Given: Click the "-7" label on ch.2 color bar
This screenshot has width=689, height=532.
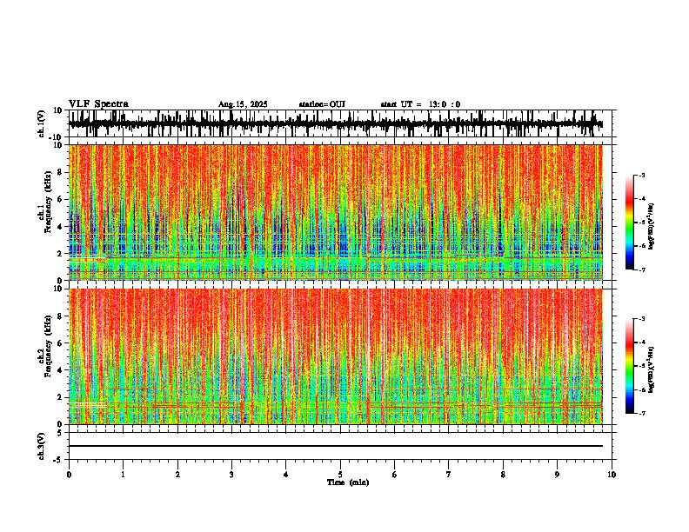Looking at the screenshot, I should (x=641, y=413).
